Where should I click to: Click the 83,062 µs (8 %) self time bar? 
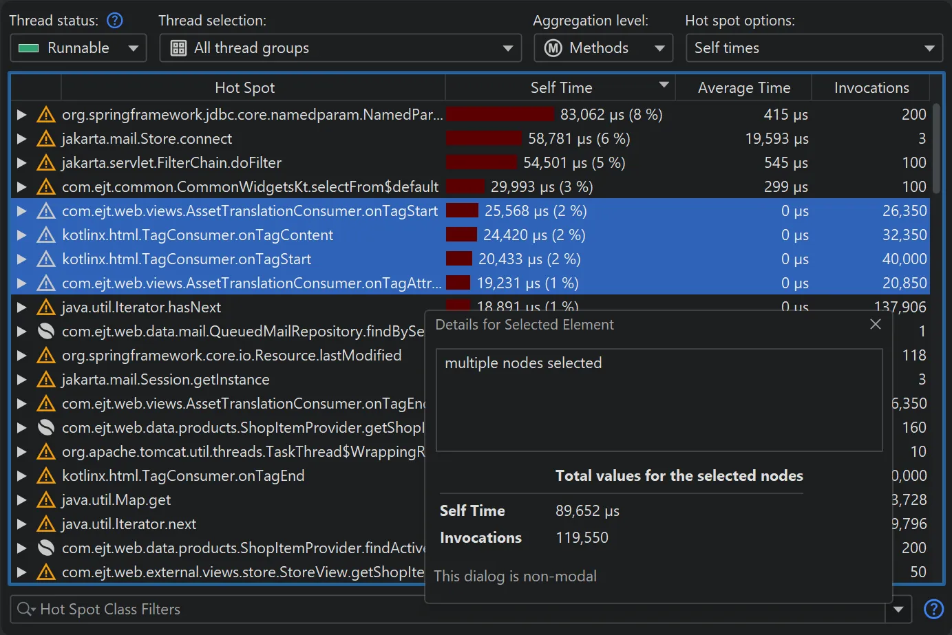500,114
